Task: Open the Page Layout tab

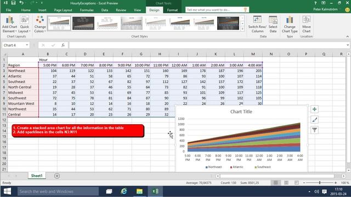Action: click(63, 10)
